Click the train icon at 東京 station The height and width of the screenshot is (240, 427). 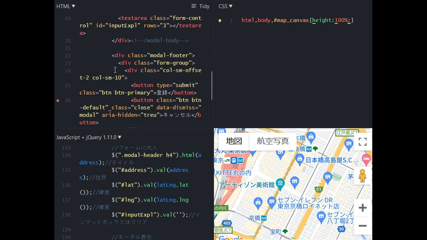coord(234,160)
